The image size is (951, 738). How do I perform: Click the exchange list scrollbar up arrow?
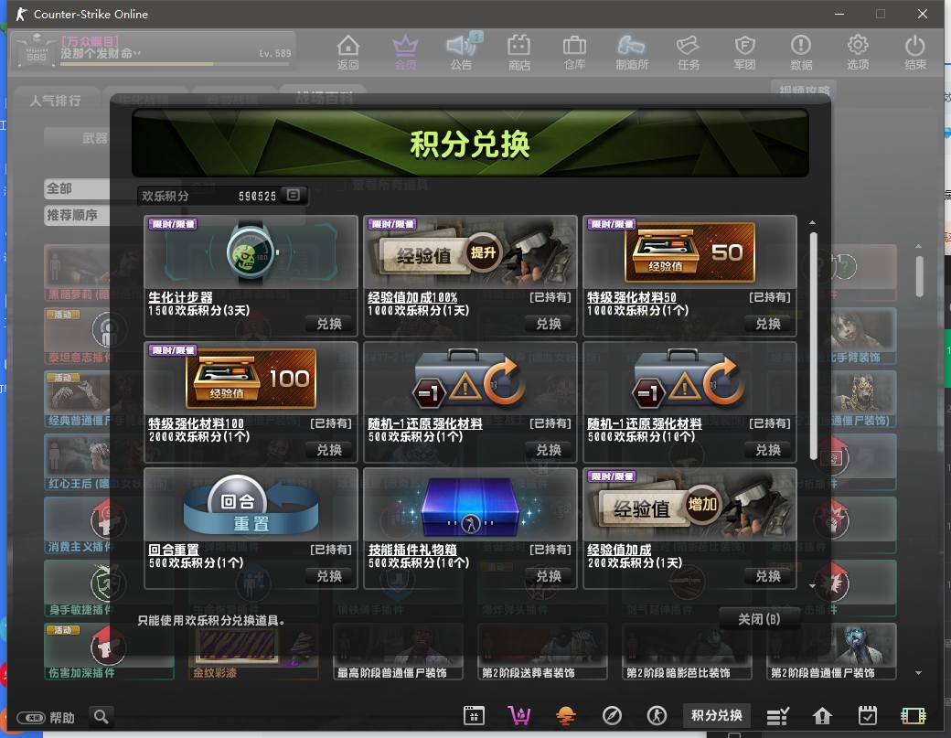pyautogui.click(x=812, y=223)
